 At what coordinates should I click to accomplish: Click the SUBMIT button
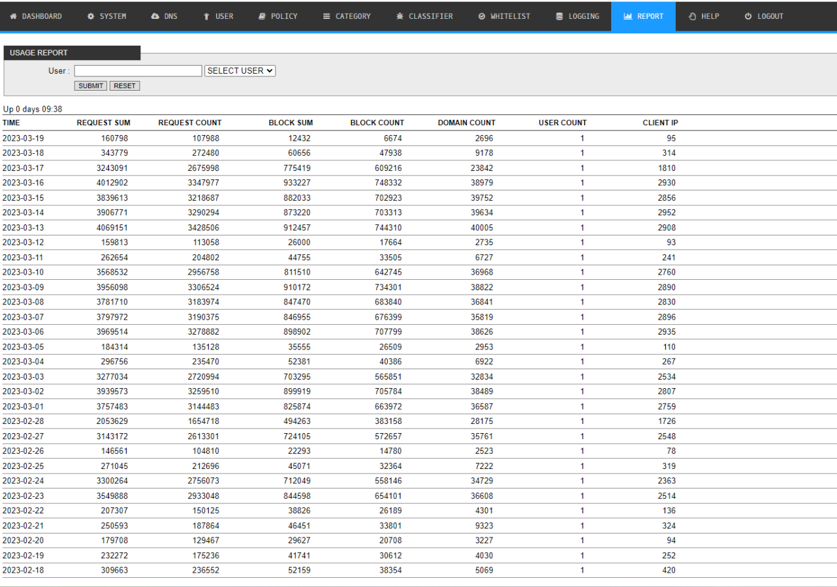click(x=91, y=85)
